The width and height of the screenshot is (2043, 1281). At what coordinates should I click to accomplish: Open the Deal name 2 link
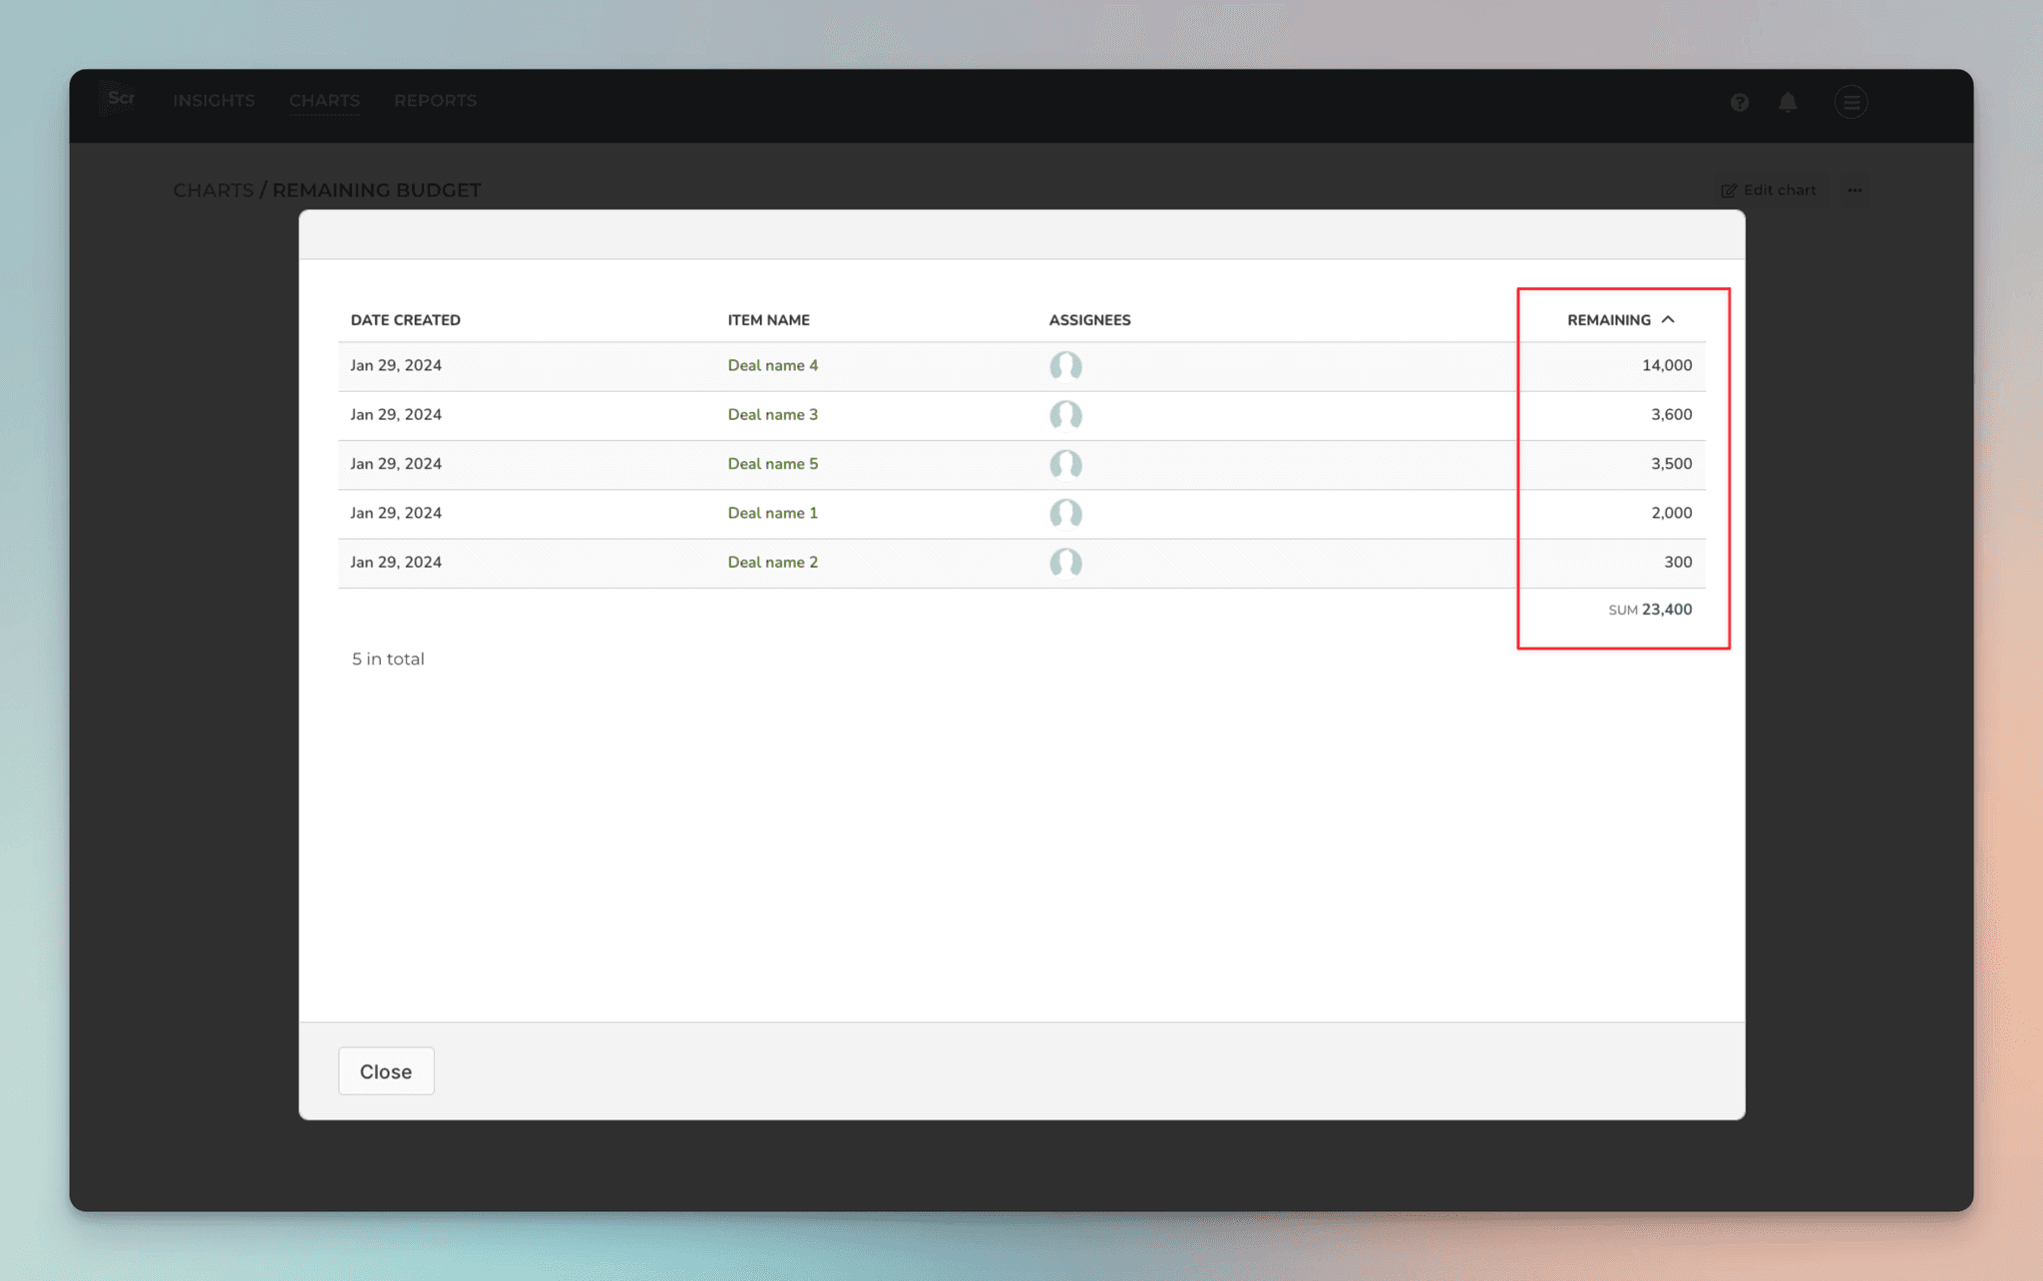pos(772,562)
